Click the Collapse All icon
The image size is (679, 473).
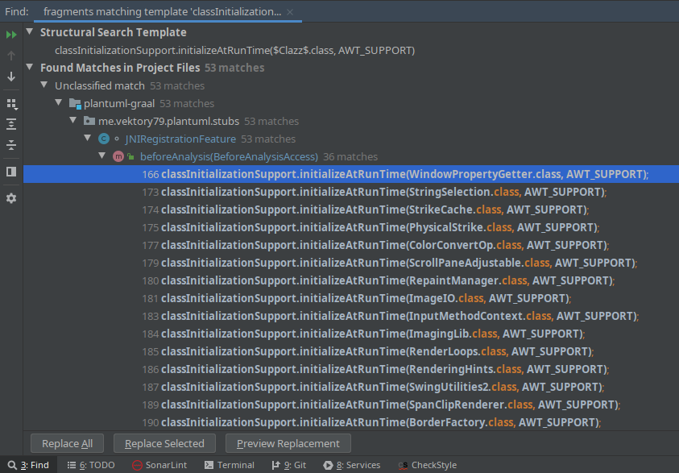click(11, 145)
